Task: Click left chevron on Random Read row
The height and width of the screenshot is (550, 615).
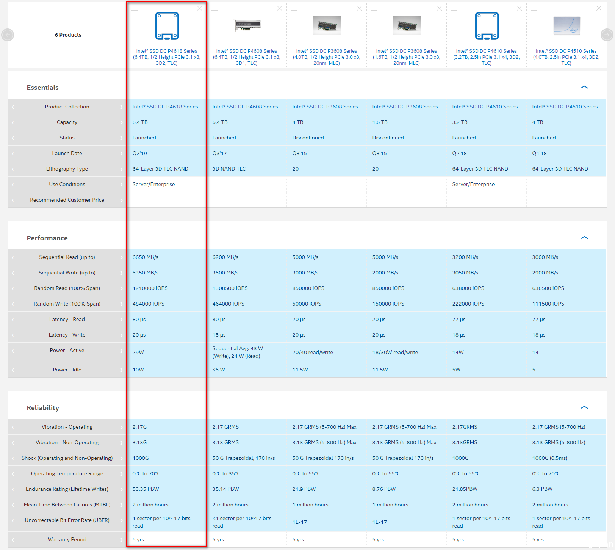Action: (13, 288)
